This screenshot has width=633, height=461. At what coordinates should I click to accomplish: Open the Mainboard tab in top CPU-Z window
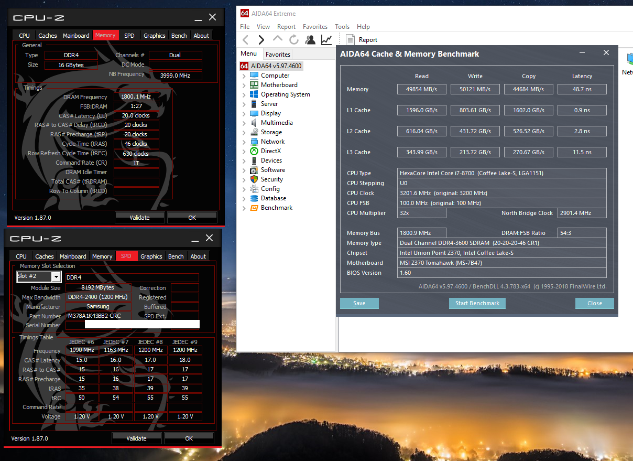(77, 36)
